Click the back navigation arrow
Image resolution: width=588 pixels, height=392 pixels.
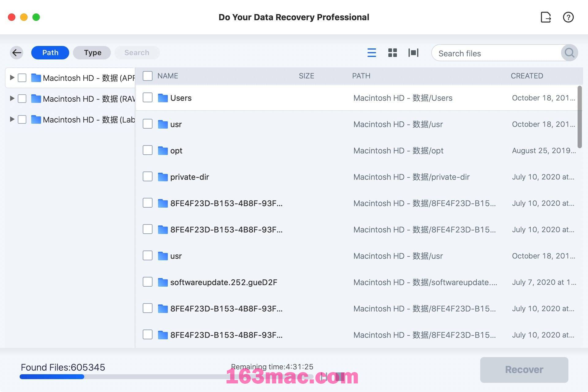pyautogui.click(x=16, y=52)
